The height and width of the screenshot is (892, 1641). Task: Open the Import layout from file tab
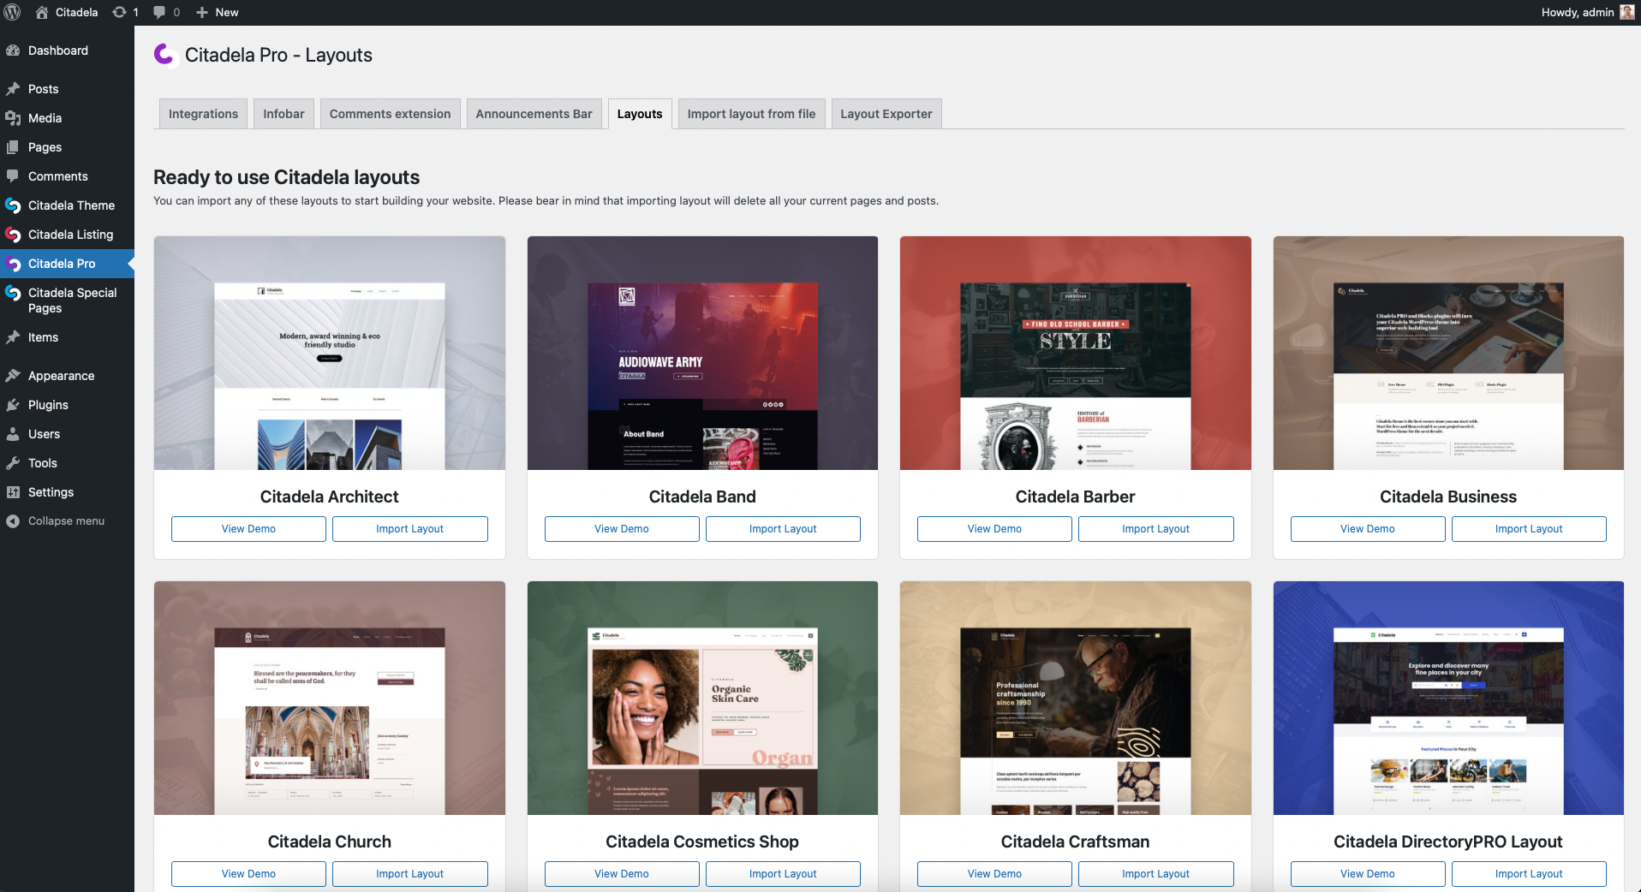tap(751, 114)
